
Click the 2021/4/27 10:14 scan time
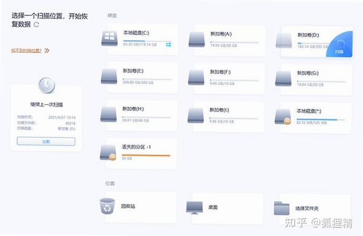[x=62, y=117]
